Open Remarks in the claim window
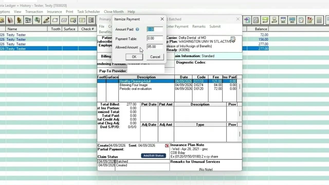This screenshot has width=329, height=185. click(199, 26)
